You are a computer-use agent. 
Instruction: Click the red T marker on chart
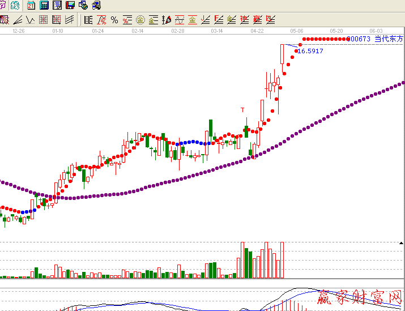242,109
